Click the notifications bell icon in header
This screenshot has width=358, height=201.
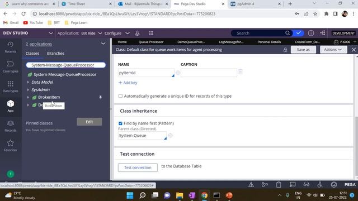[137, 33]
